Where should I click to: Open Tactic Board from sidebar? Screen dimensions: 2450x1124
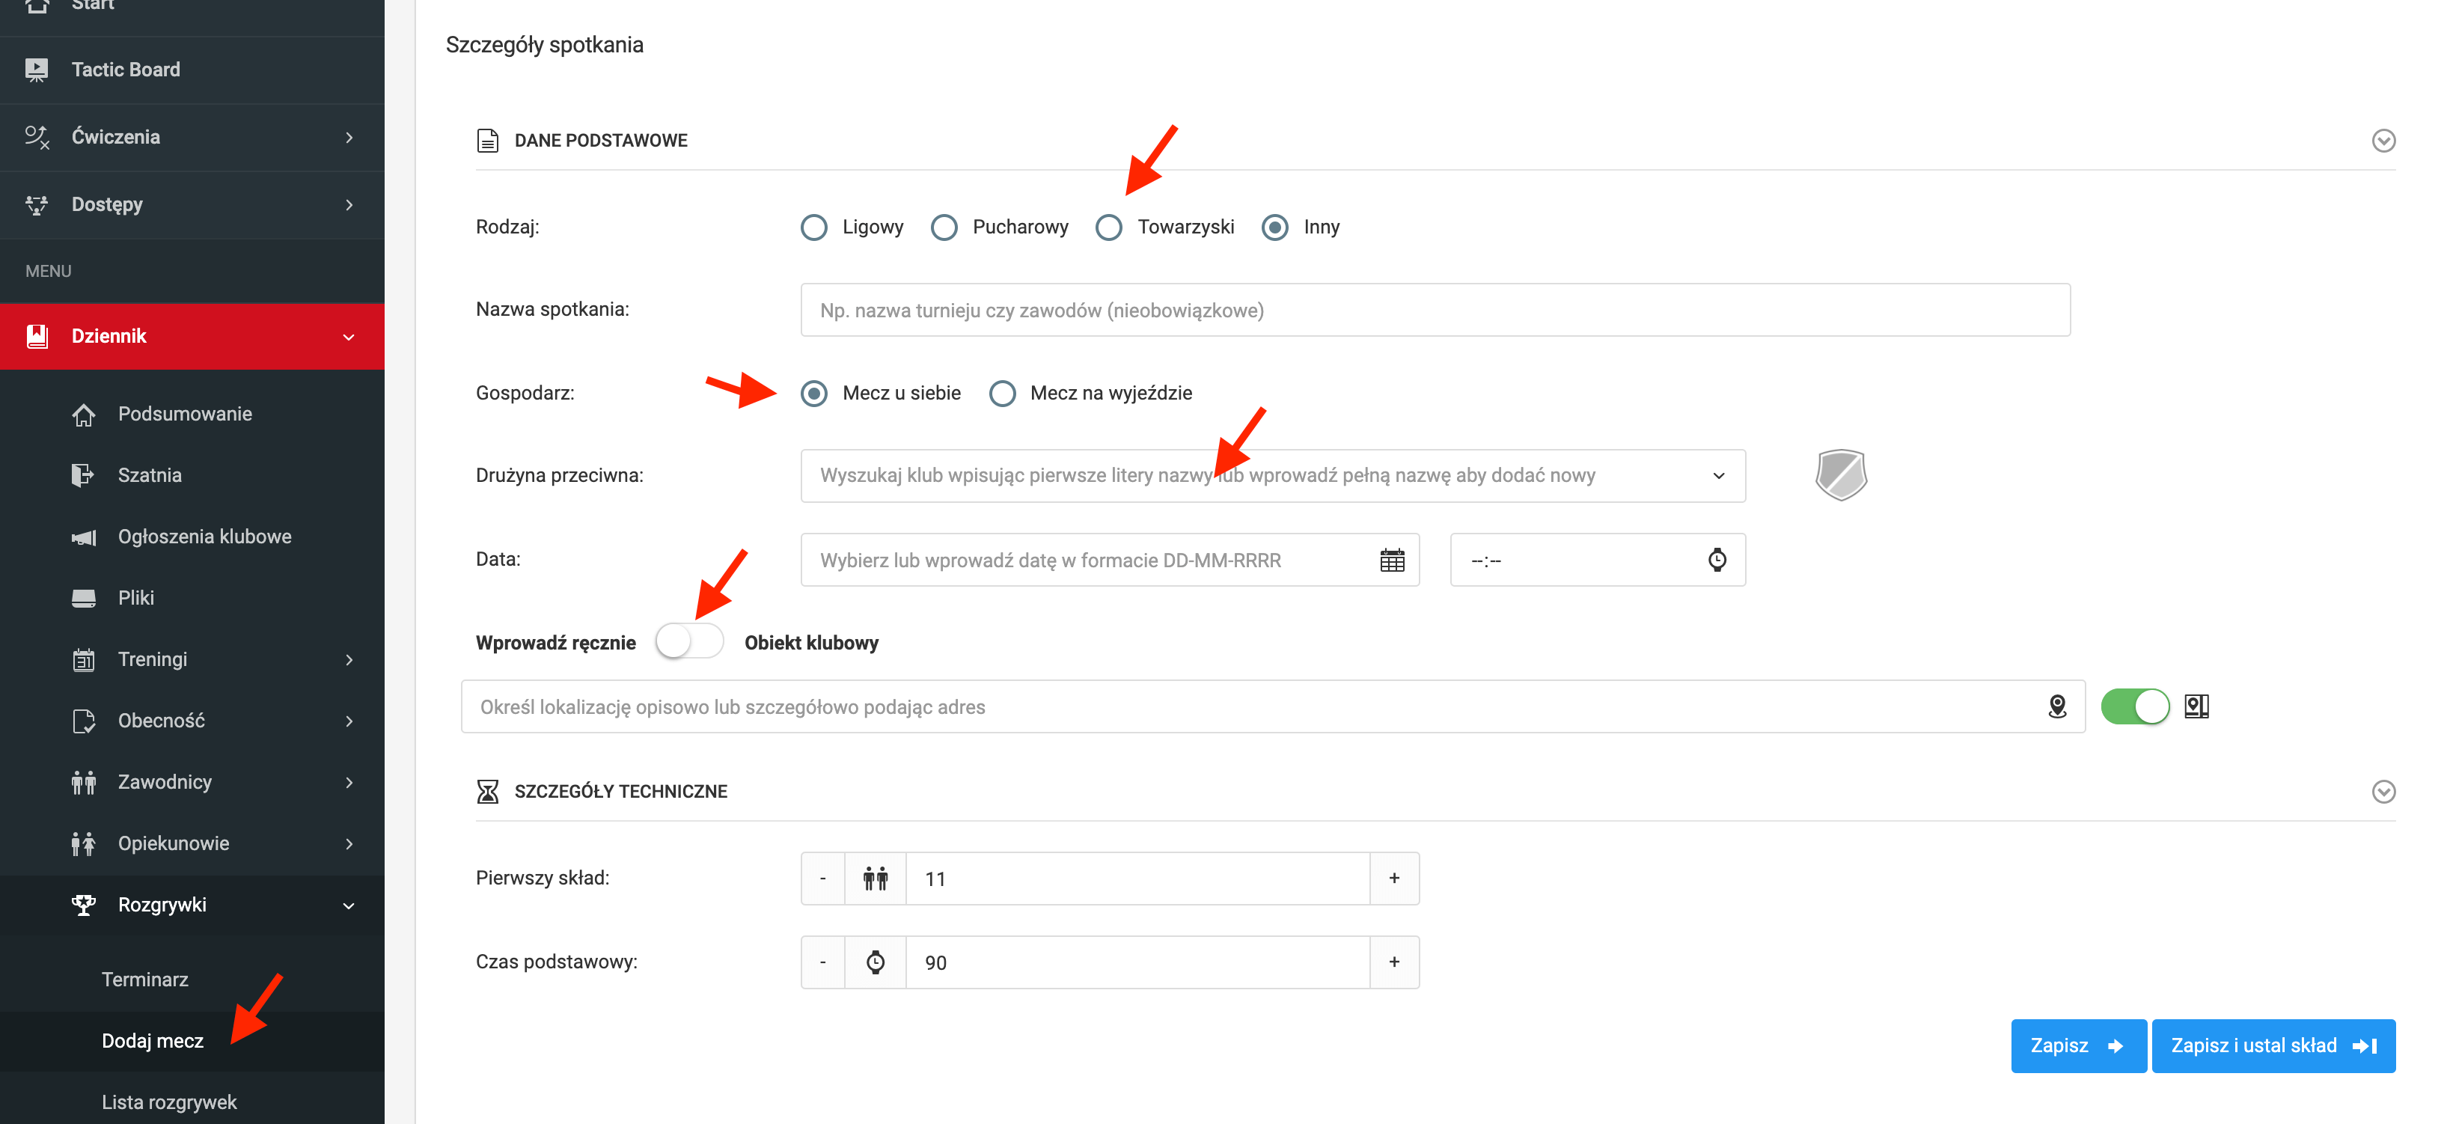(x=126, y=70)
